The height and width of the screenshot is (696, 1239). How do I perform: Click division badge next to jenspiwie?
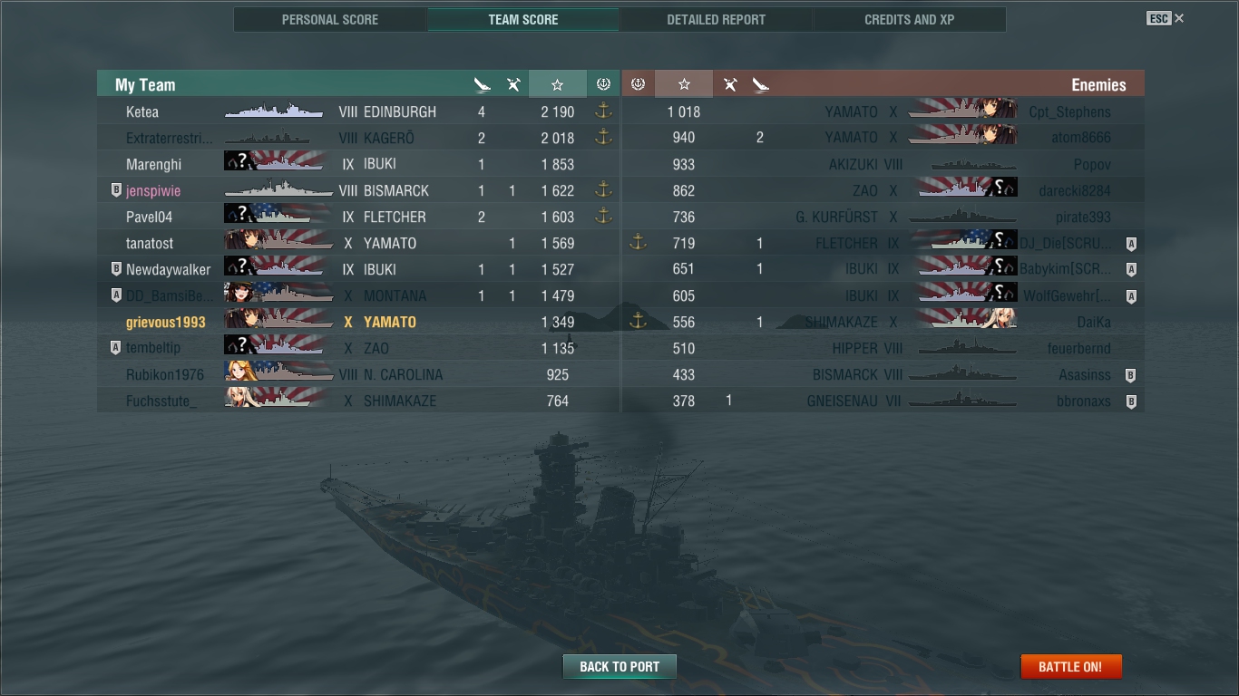click(x=115, y=190)
